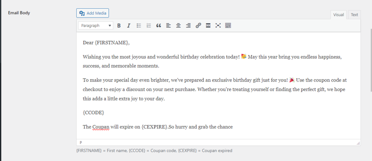Viewport: 372px width, 161px height.
Task: Click the 'P' element path in status bar
Action: pos(81,143)
